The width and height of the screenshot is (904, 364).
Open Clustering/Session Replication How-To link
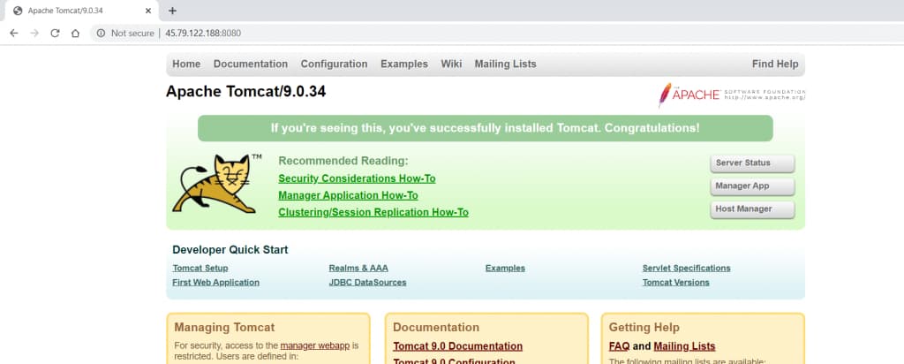pyautogui.click(x=373, y=212)
